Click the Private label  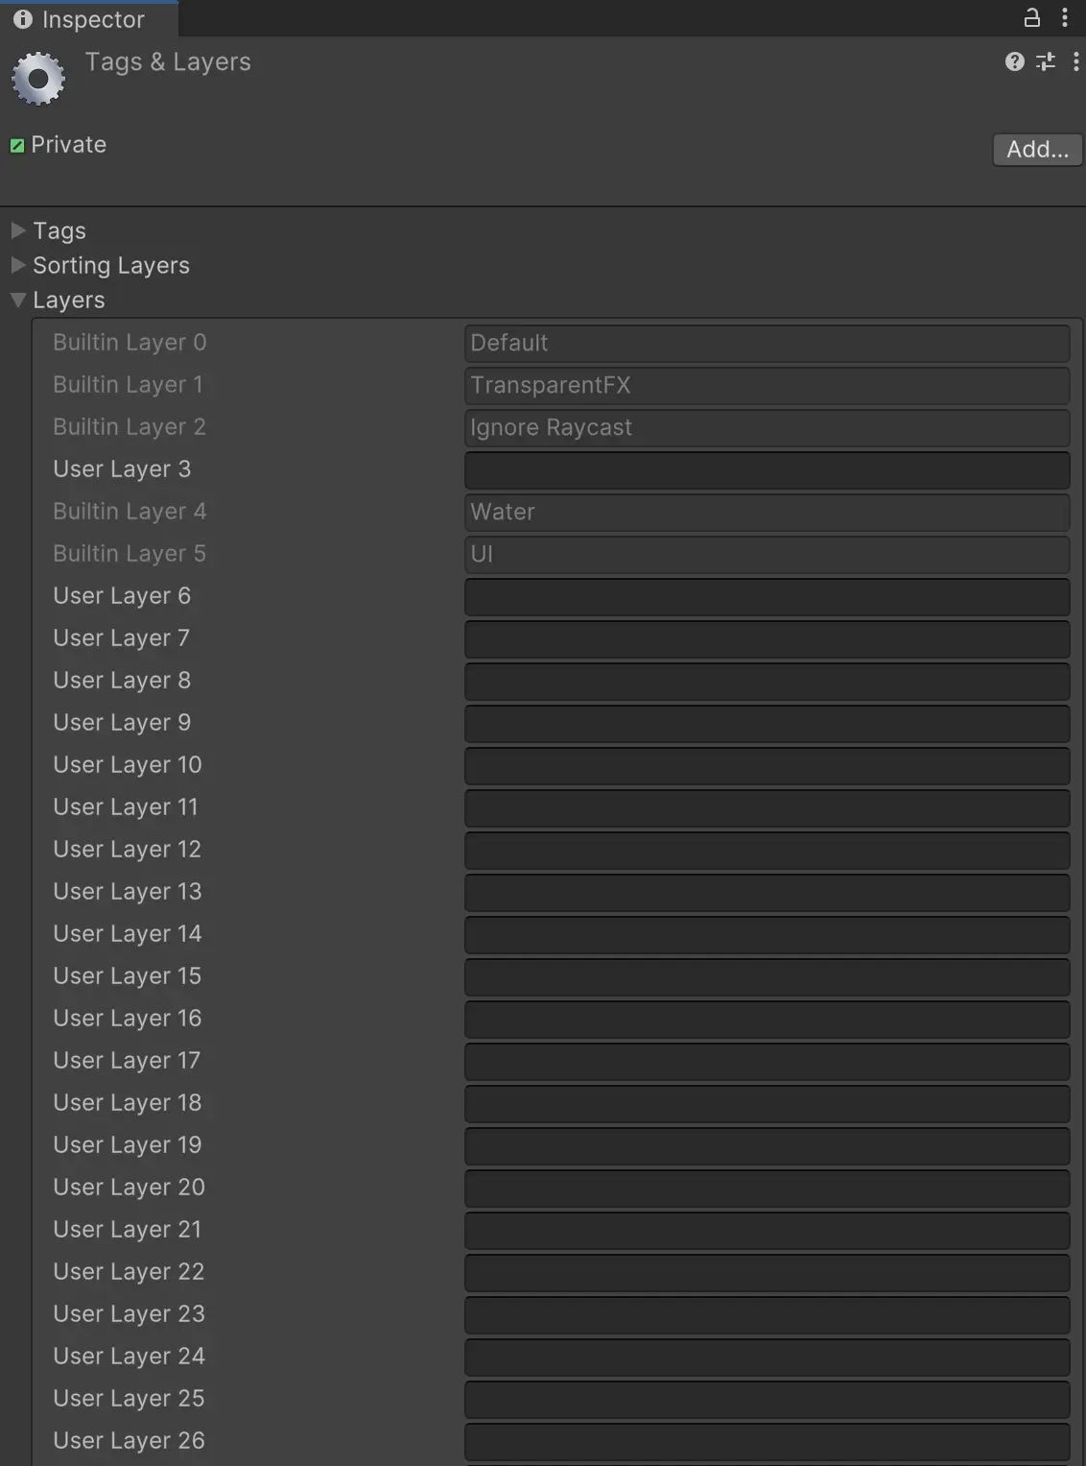pos(68,144)
